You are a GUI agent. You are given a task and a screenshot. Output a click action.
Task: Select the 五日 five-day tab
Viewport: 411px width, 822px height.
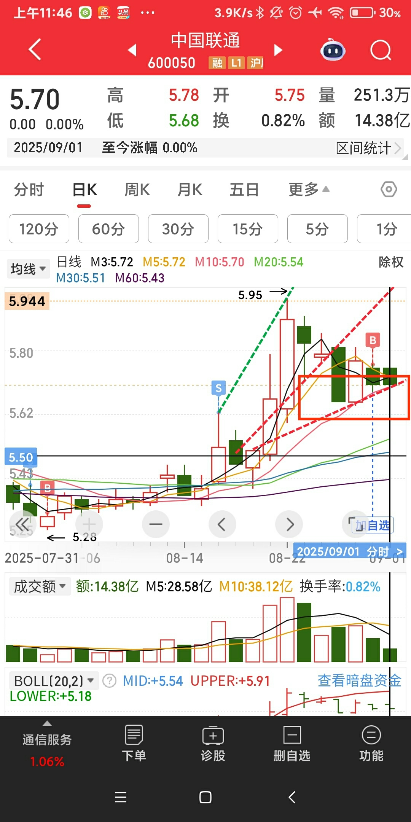[244, 190]
